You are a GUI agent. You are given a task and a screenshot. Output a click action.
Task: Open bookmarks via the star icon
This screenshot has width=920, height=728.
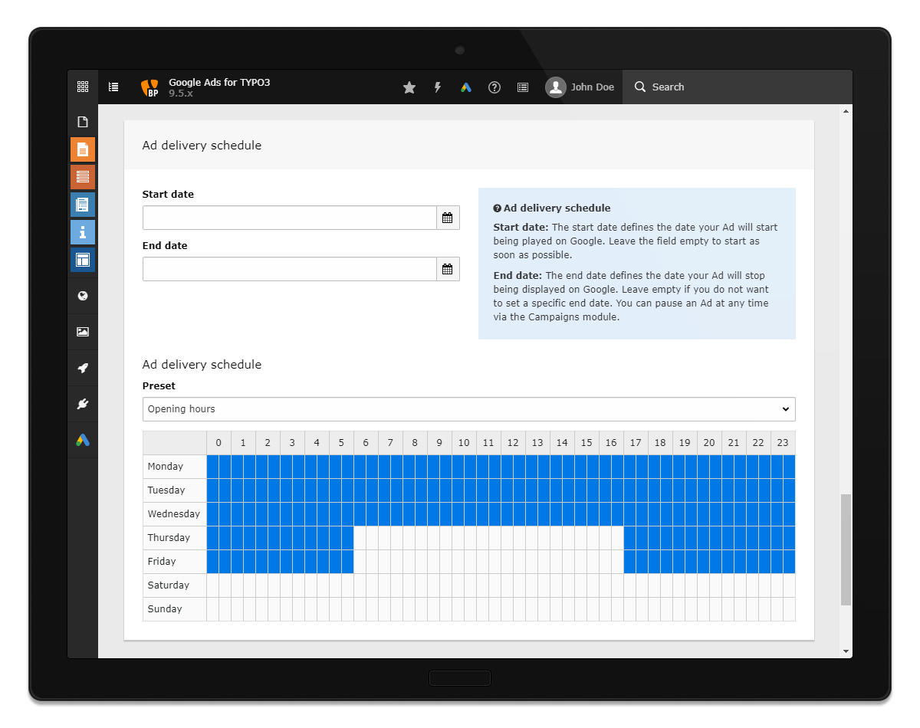pyautogui.click(x=409, y=87)
